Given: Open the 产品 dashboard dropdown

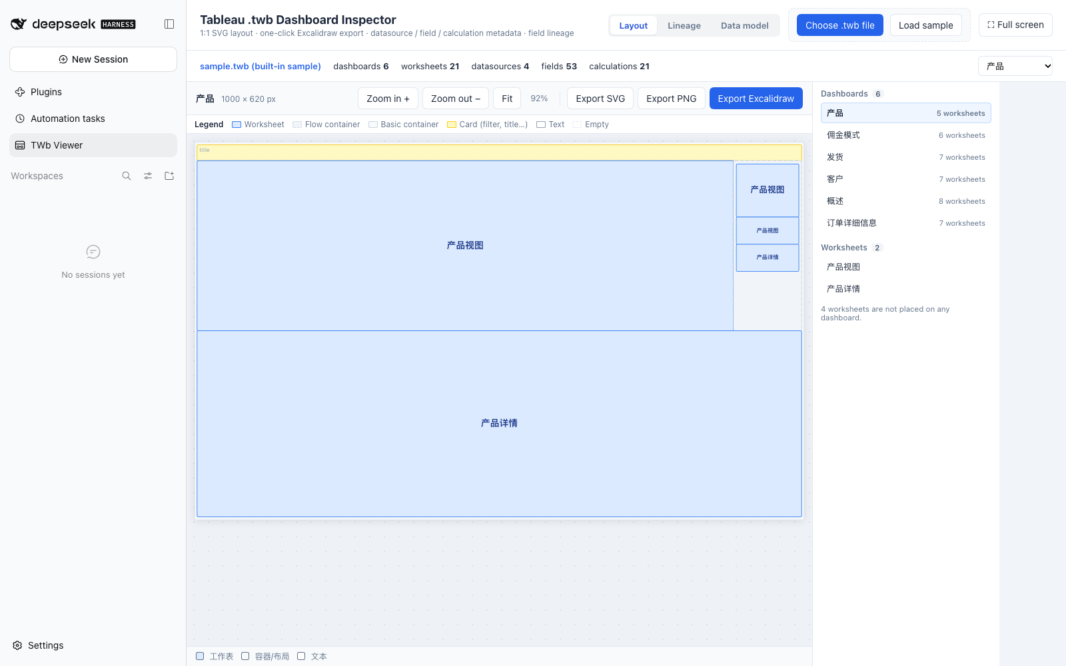Looking at the screenshot, I should (1015, 66).
